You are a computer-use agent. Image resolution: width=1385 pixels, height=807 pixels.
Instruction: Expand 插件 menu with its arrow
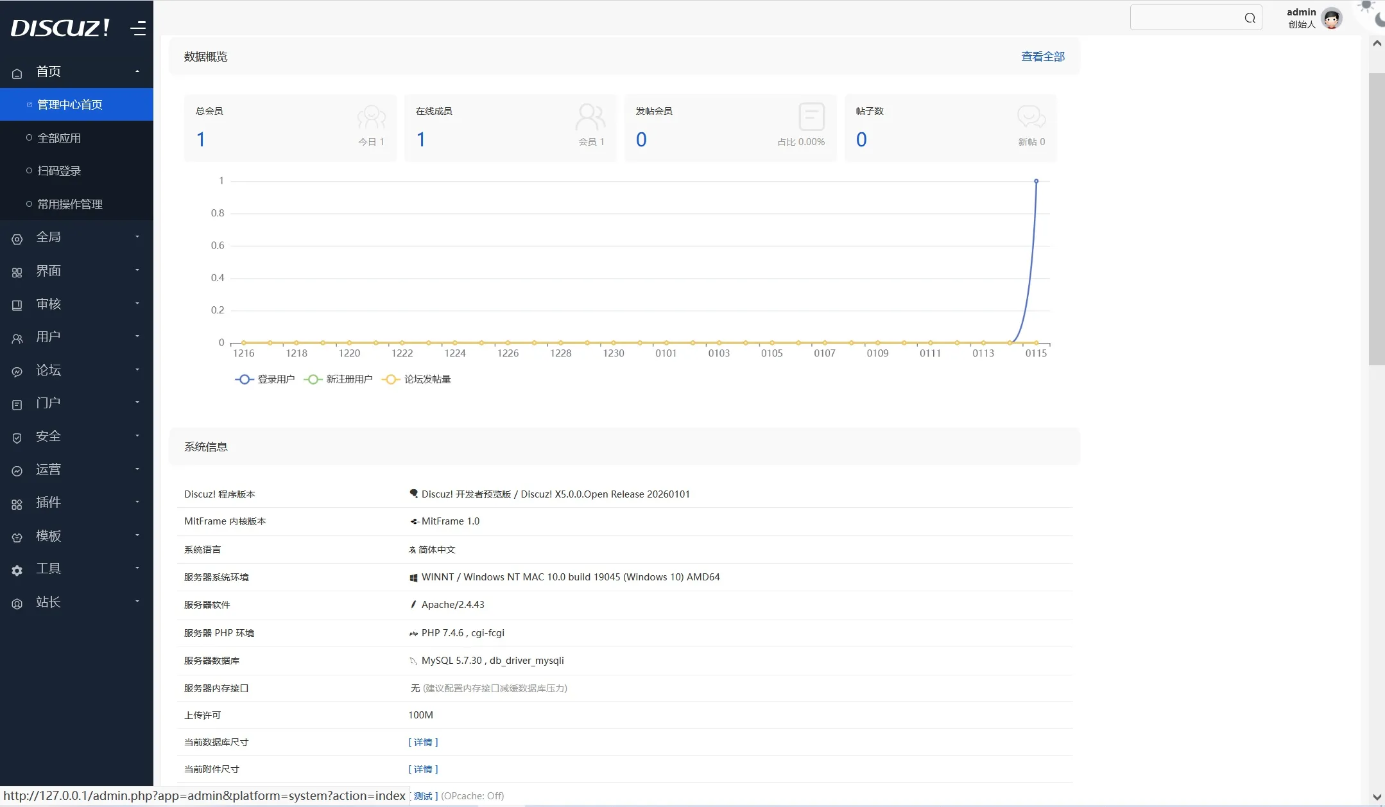click(x=137, y=502)
